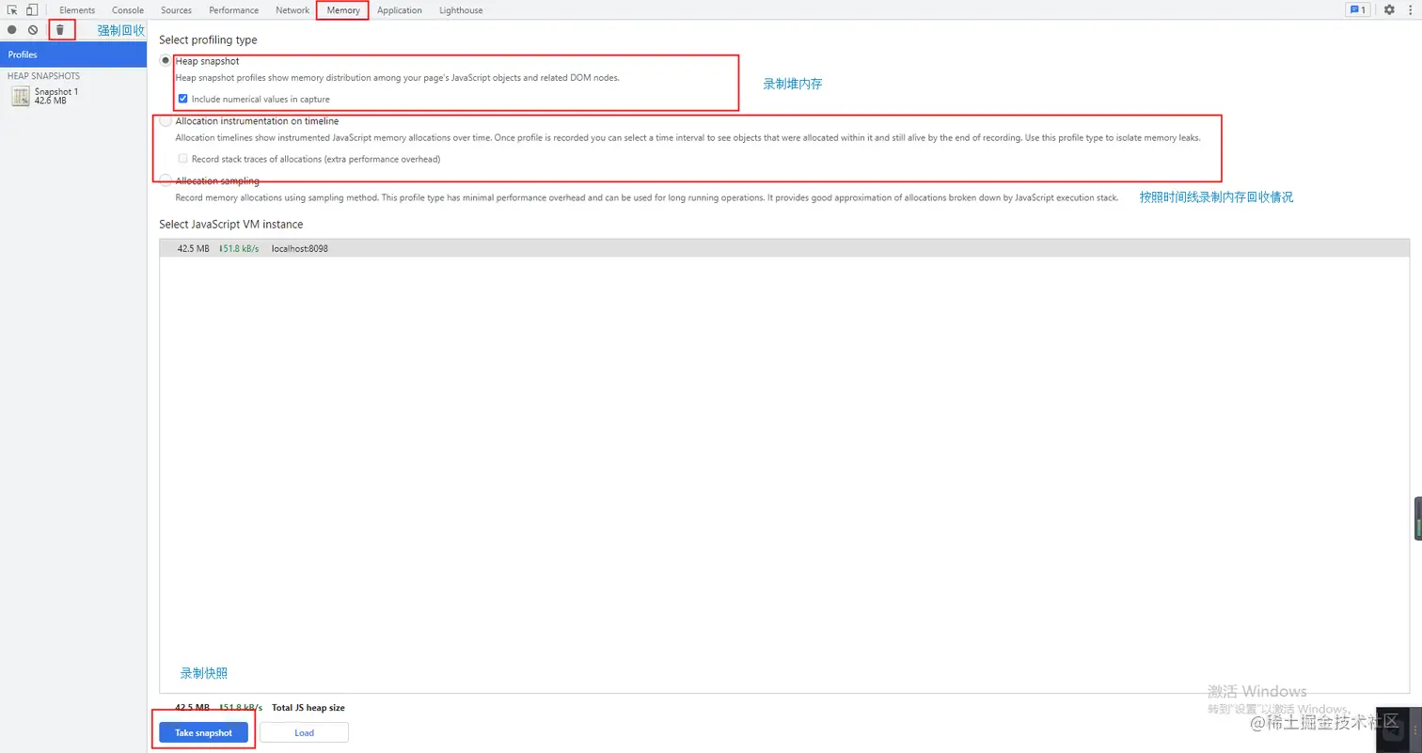Toggle the device toolbar icon
Screen dimensions: 1422x753
(32, 10)
